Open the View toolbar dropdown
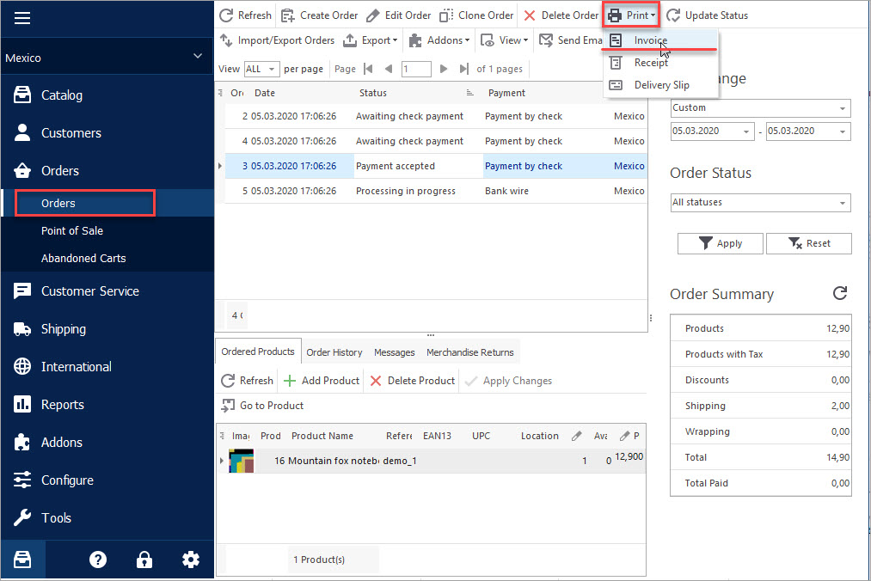 click(505, 40)
